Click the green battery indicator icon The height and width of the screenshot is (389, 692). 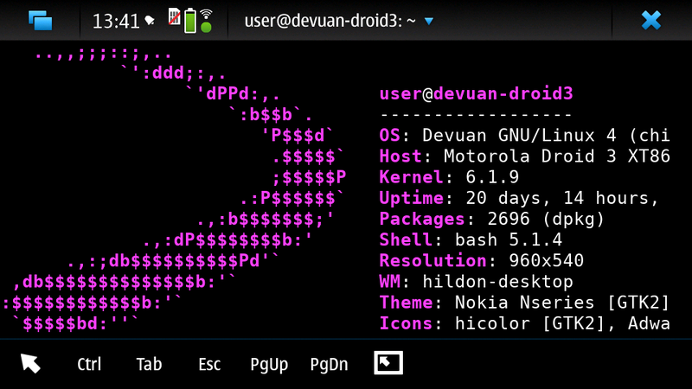[x=190, y=21]
